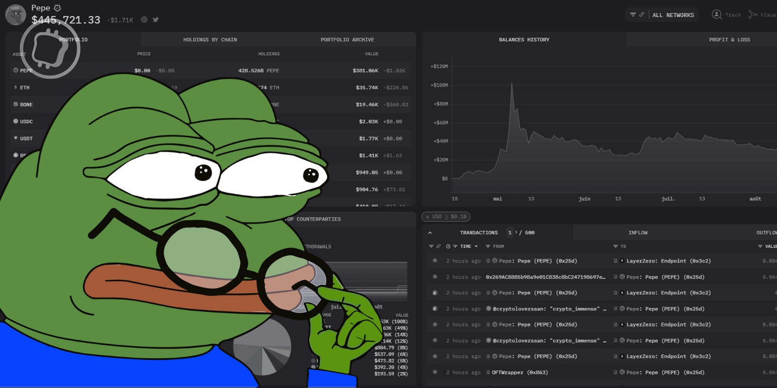Open the ALL NETWORKS selector
The height and width of the screenshot is (388, 777).
tap(673, 15)
